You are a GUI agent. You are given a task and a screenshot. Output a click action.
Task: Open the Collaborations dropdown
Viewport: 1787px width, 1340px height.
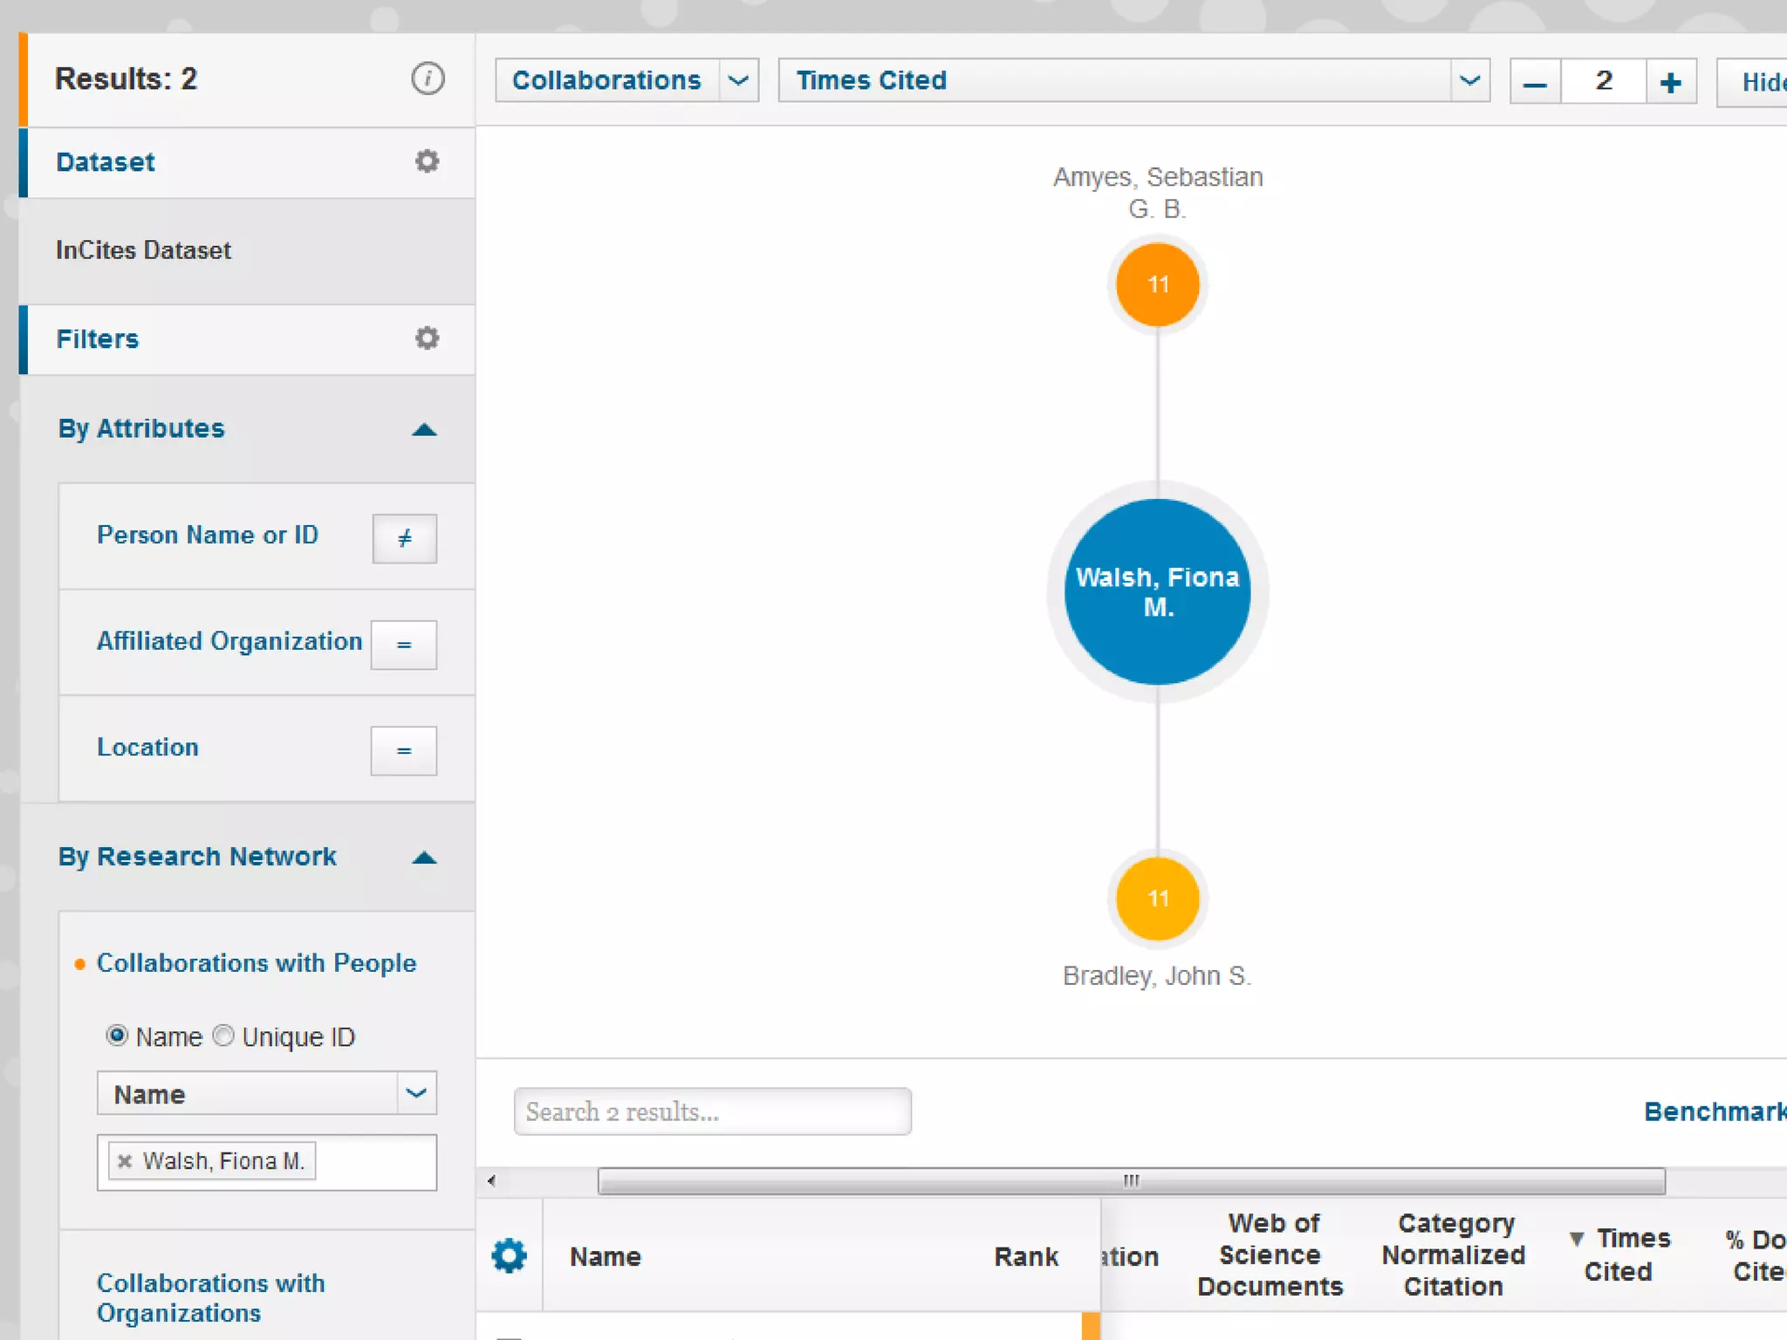pos(738,80)
